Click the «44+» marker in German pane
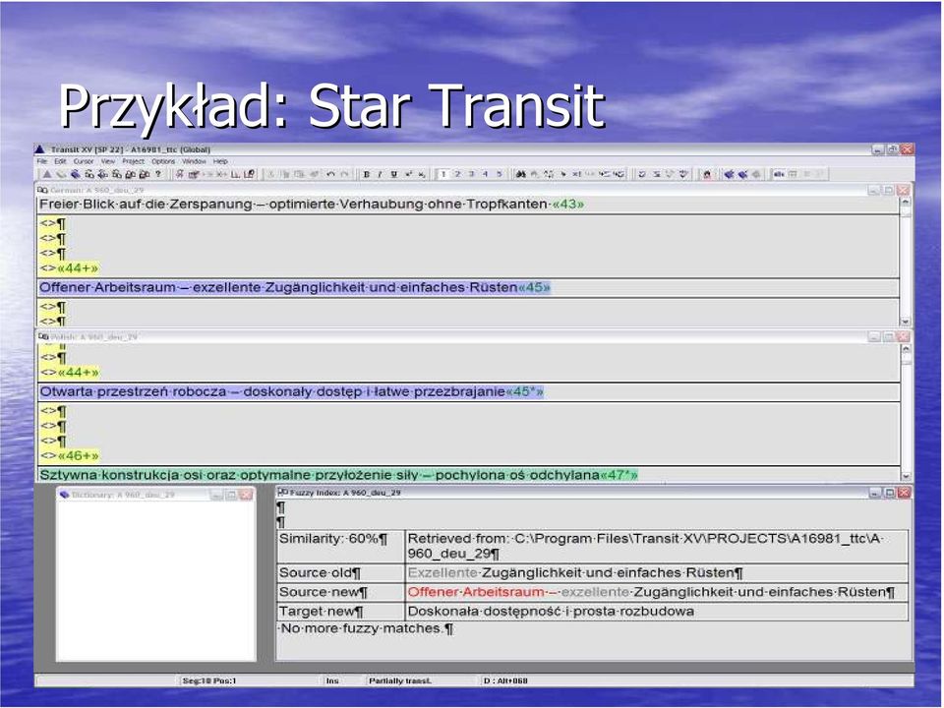Image resolution: width=944 pixels, height=708 pixels. (78, 267)
